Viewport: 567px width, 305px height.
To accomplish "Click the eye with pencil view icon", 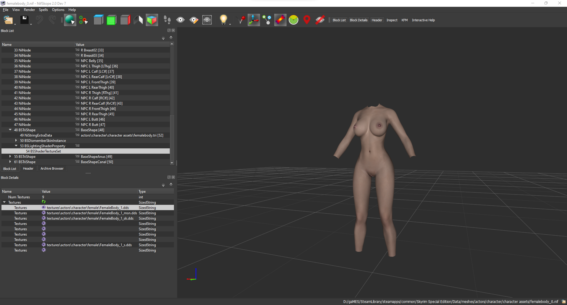I will [x=194, y=20].
